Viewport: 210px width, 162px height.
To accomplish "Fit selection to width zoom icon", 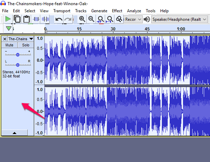I will click(100, 19).
